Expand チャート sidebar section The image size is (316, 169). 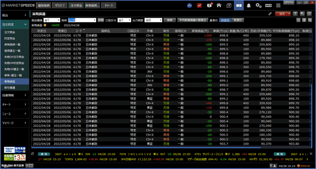[15, 104]
